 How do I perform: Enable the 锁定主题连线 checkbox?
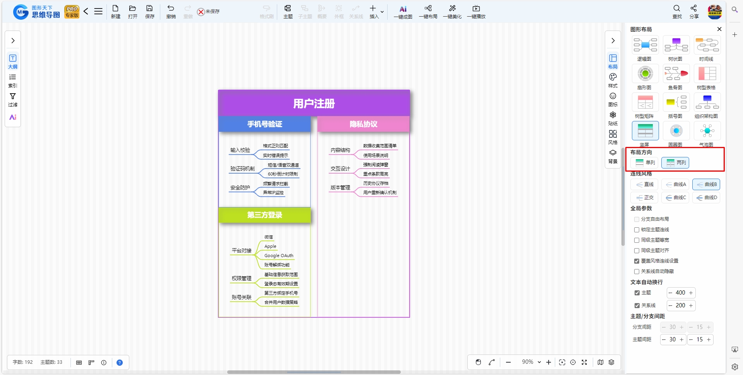coord(637,230)
